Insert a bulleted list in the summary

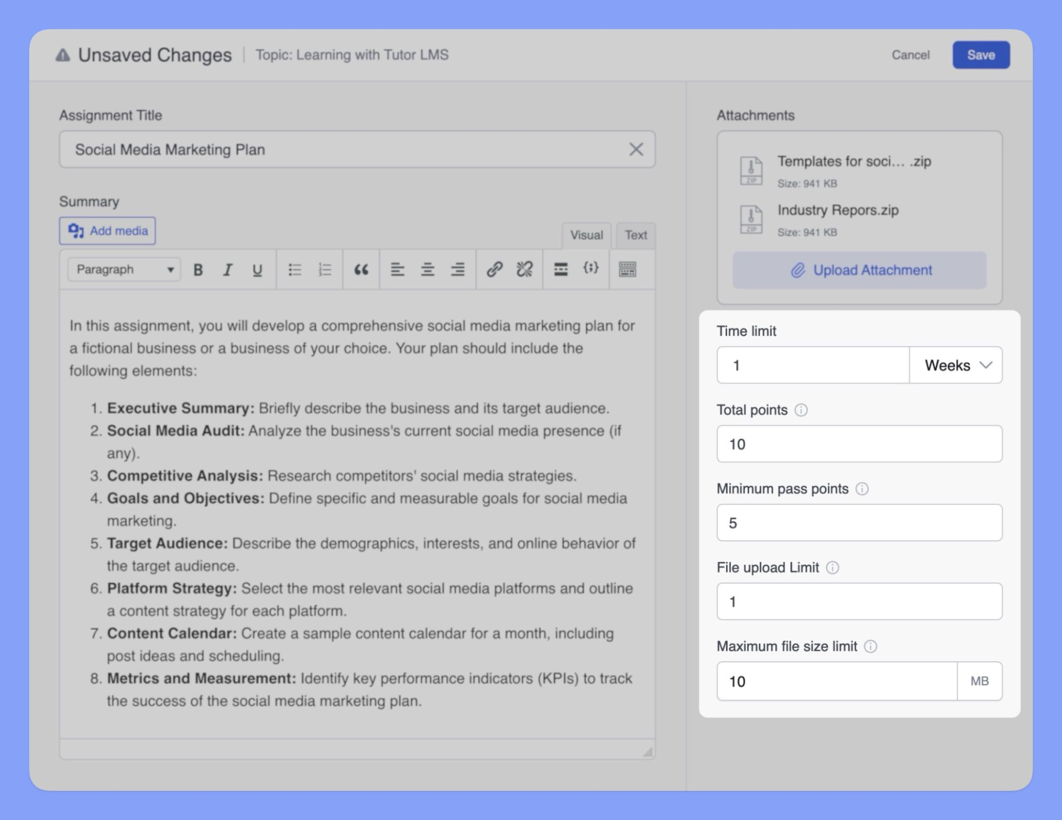click(295, 270)
